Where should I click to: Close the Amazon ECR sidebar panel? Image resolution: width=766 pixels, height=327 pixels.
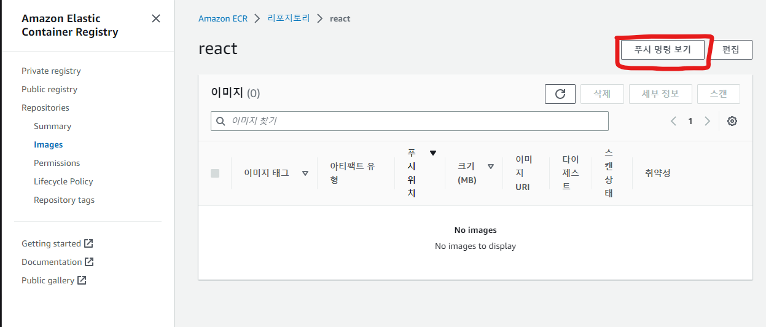(x=156, y=18)
